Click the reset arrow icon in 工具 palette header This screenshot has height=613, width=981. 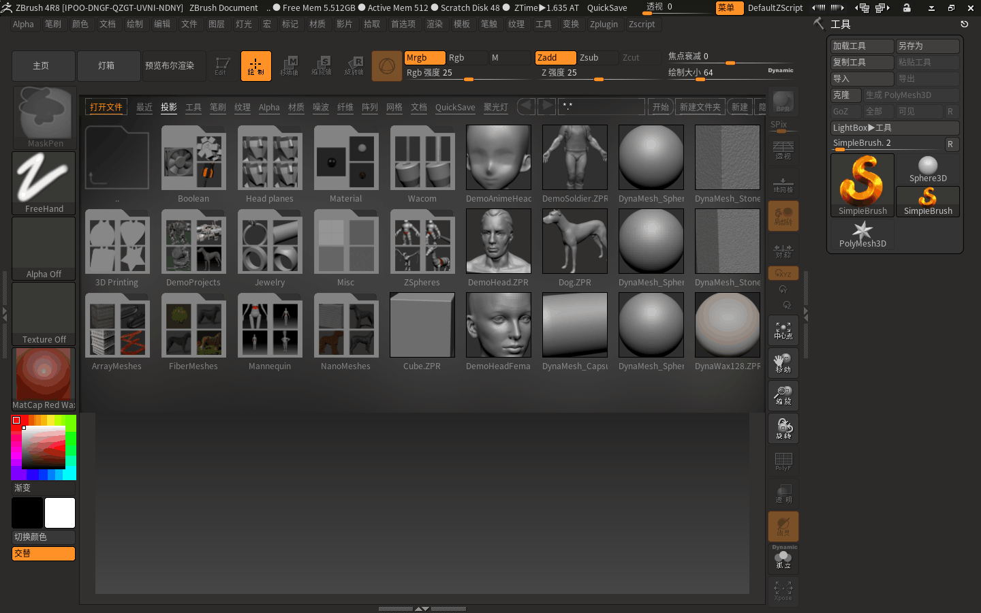(x=964, y=24)
